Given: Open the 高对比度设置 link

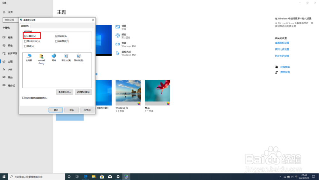Looking at the screenshot, I should [282, 49].
